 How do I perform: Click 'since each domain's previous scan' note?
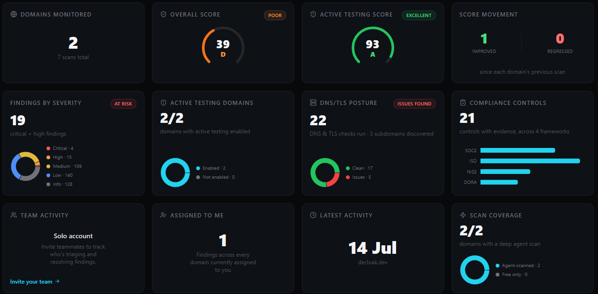coord(522,72)
